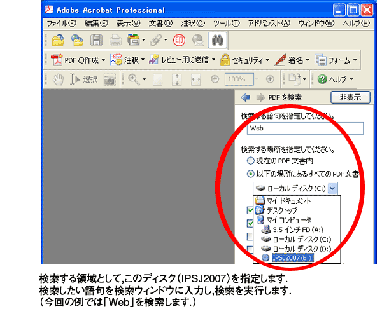382x309 pixels.
Task: Click the Fit Width icon
Action: pyautogui.click(x=196, y=79)
